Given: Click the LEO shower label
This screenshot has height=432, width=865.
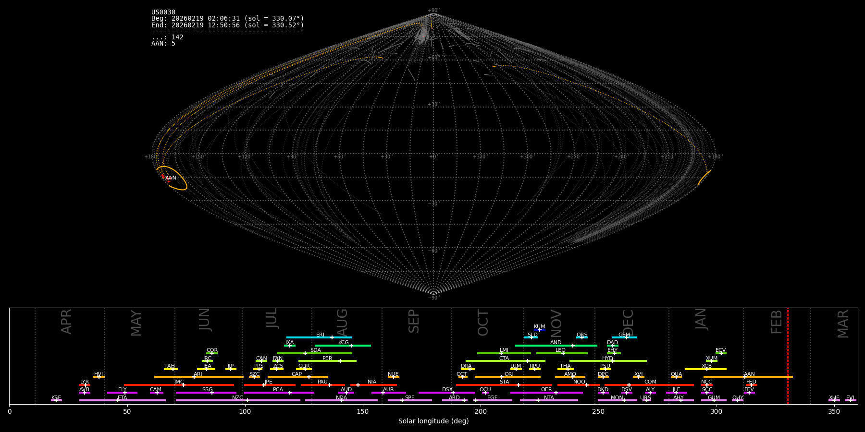Looking at the screenshot, I should [x=561, y=350].
